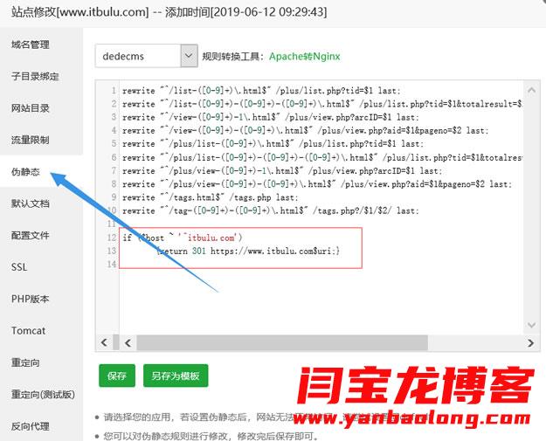This screenshot has width=546, height=441.
Task: Click the return 301 https line
Action: pos(248,251)
